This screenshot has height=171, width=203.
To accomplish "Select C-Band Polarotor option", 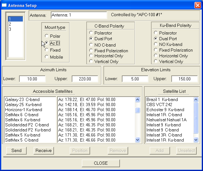I will (91, 33).
